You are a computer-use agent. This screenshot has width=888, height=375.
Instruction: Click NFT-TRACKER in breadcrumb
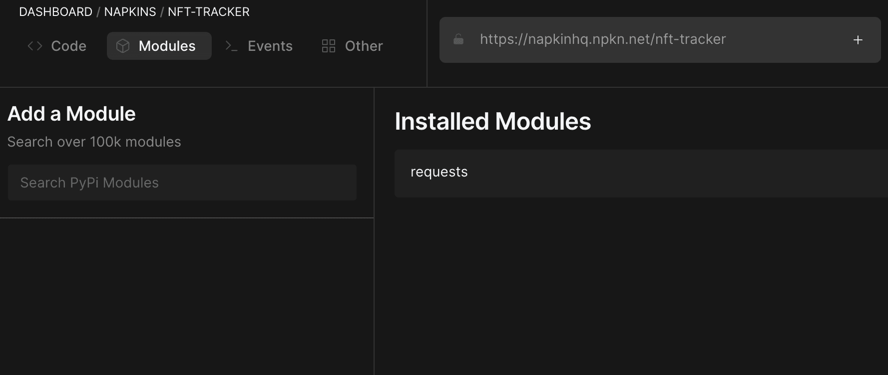point(209,12)
